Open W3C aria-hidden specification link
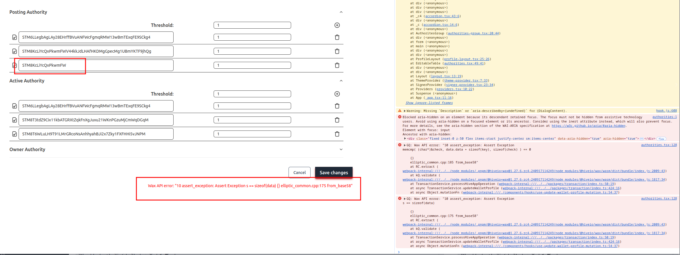The height and width of the screenshot is (255, 680). point(588,126)
